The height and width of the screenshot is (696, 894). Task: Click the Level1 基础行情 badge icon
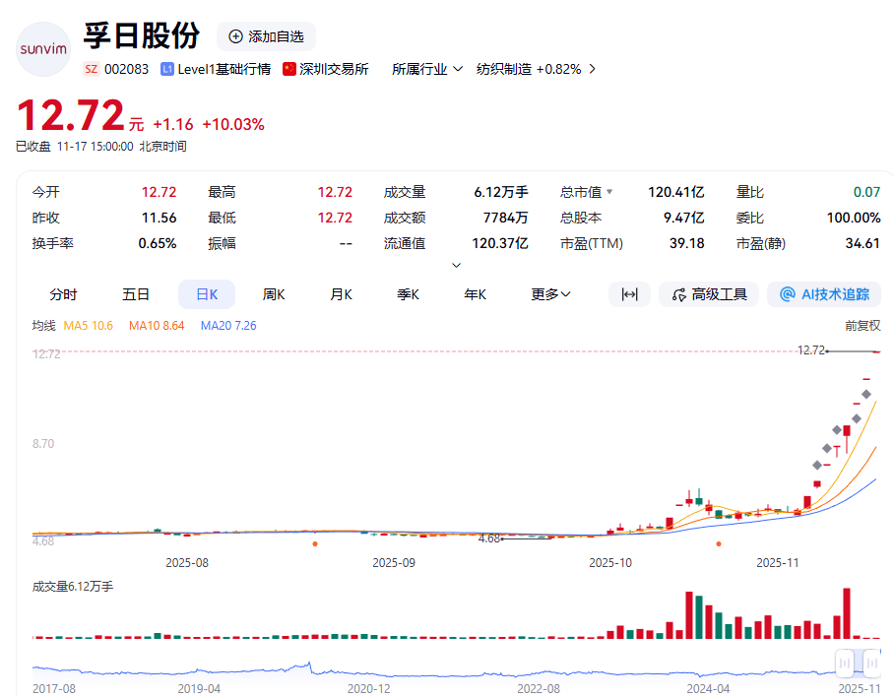tap(166, 69)
